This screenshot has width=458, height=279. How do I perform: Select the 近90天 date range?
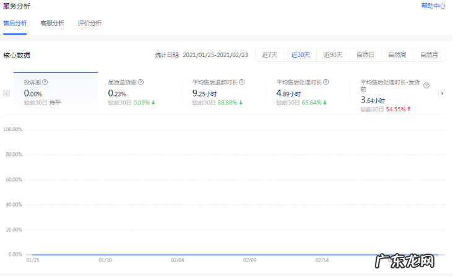click(333, 54)
